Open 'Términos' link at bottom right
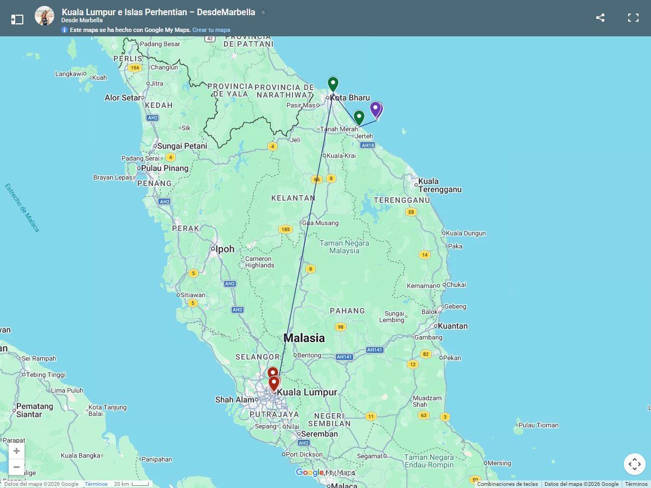651x488 pixels. 636,484
